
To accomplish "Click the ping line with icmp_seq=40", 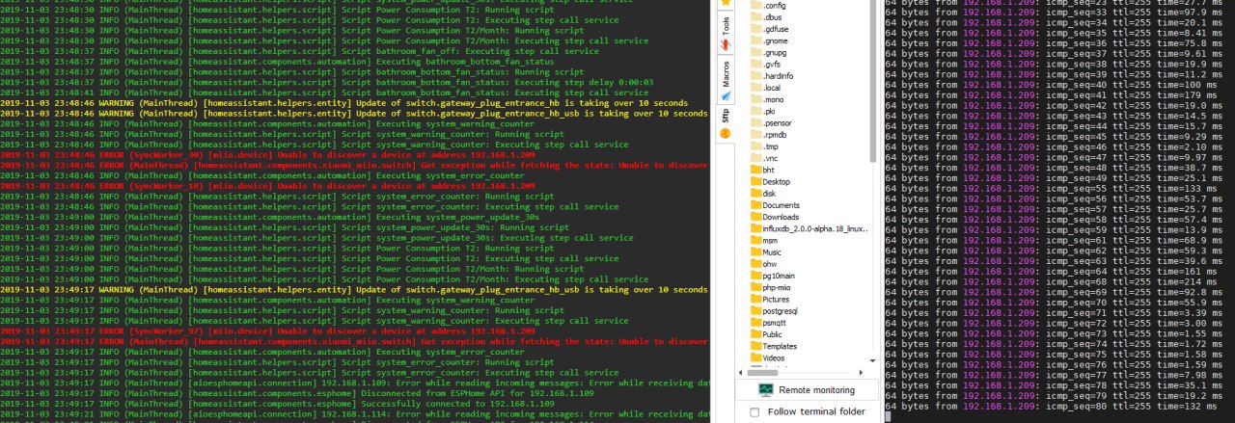I will click(x=1053, y=85).
